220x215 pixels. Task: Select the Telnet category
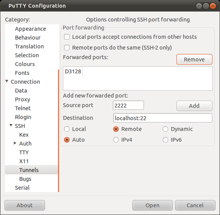click(x=23, y=108)
